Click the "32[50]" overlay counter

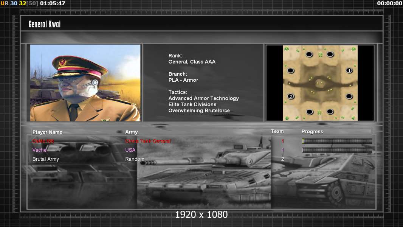(x=28, y=3)
